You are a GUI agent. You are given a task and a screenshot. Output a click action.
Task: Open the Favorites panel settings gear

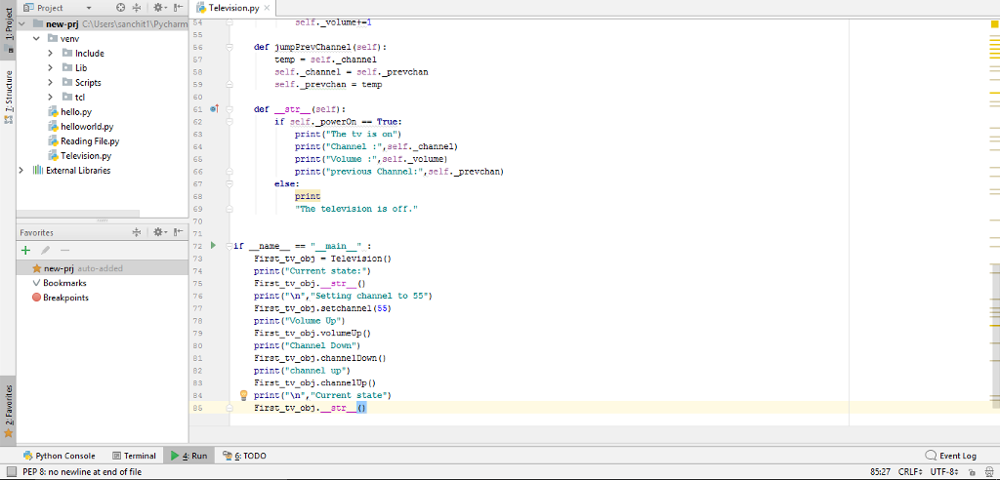pos(157,232)
